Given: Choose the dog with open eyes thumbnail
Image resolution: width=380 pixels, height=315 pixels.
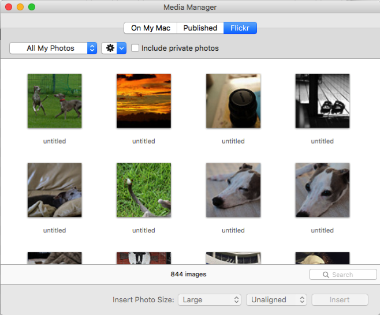Looking at the screenshot, I should [322, 190].
